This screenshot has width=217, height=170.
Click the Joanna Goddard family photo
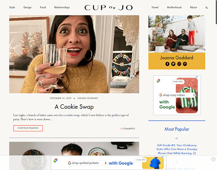[177, 34]
